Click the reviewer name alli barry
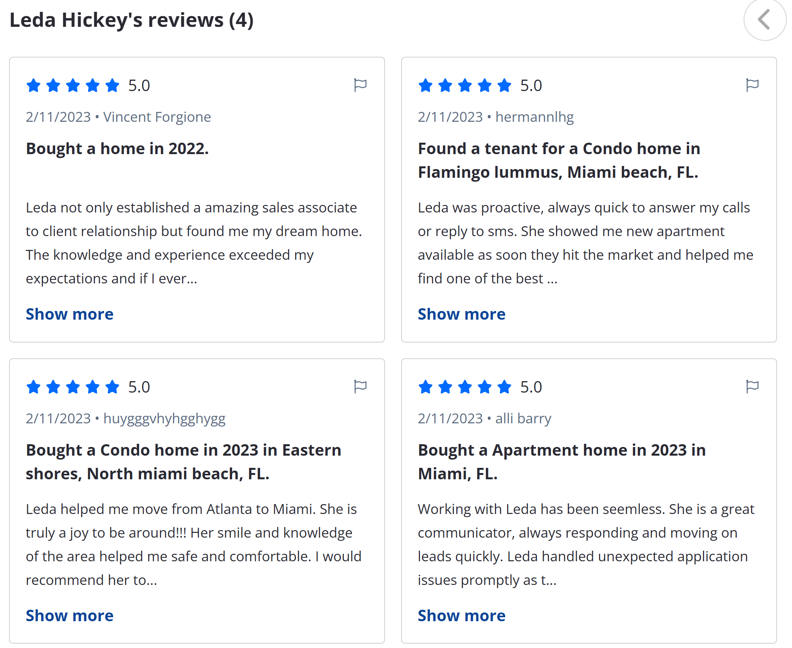 (523, 419)
